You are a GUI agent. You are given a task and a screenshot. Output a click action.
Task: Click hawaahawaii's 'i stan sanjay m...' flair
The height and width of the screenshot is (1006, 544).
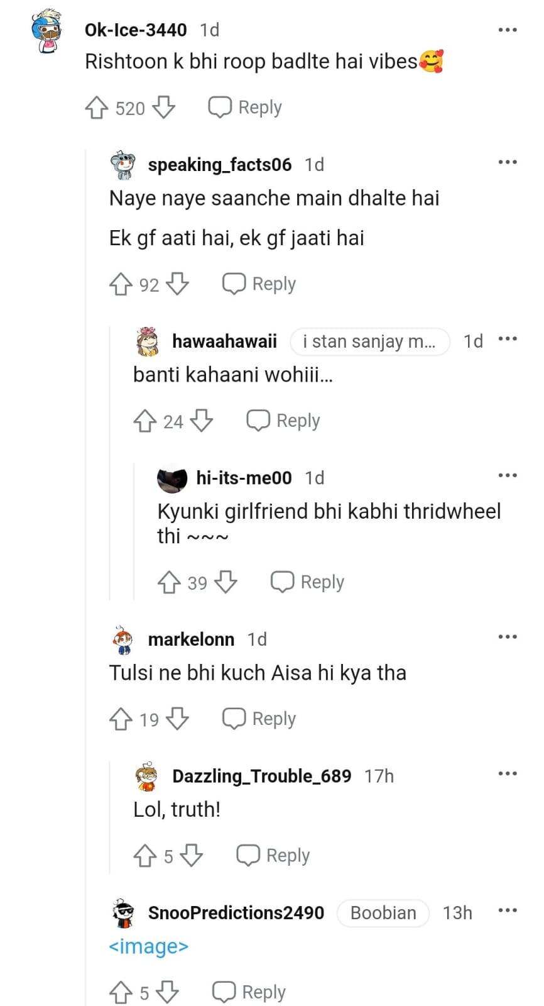pos(369,341)
